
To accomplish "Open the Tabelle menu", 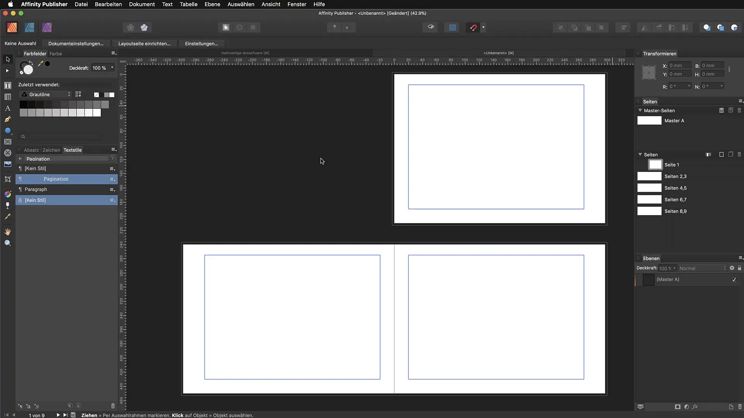I will [x=188, y=4].
